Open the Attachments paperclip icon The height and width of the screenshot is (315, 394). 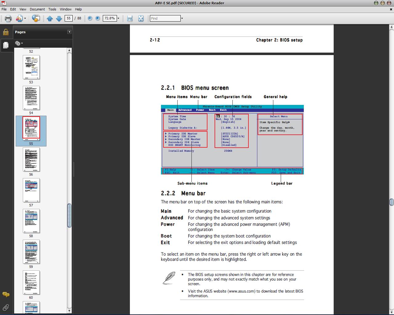click(6, 307)
